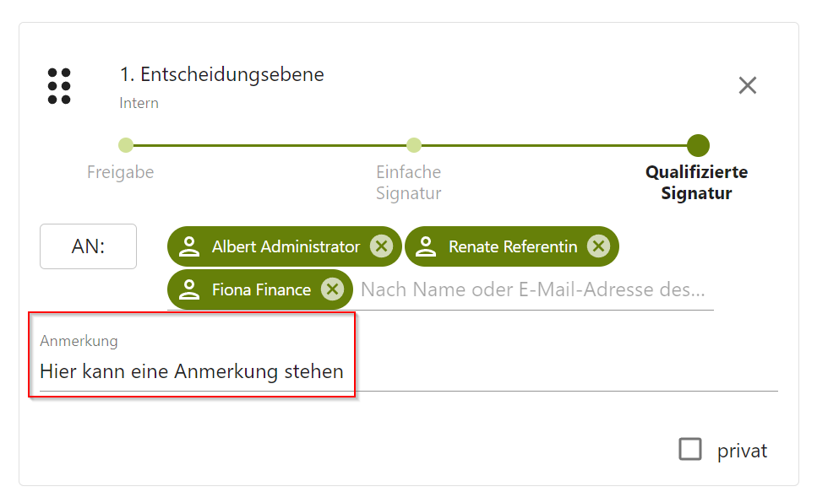Click the person icon on Renate Referentin chip
817x492 pixels.
click(427, 246)
